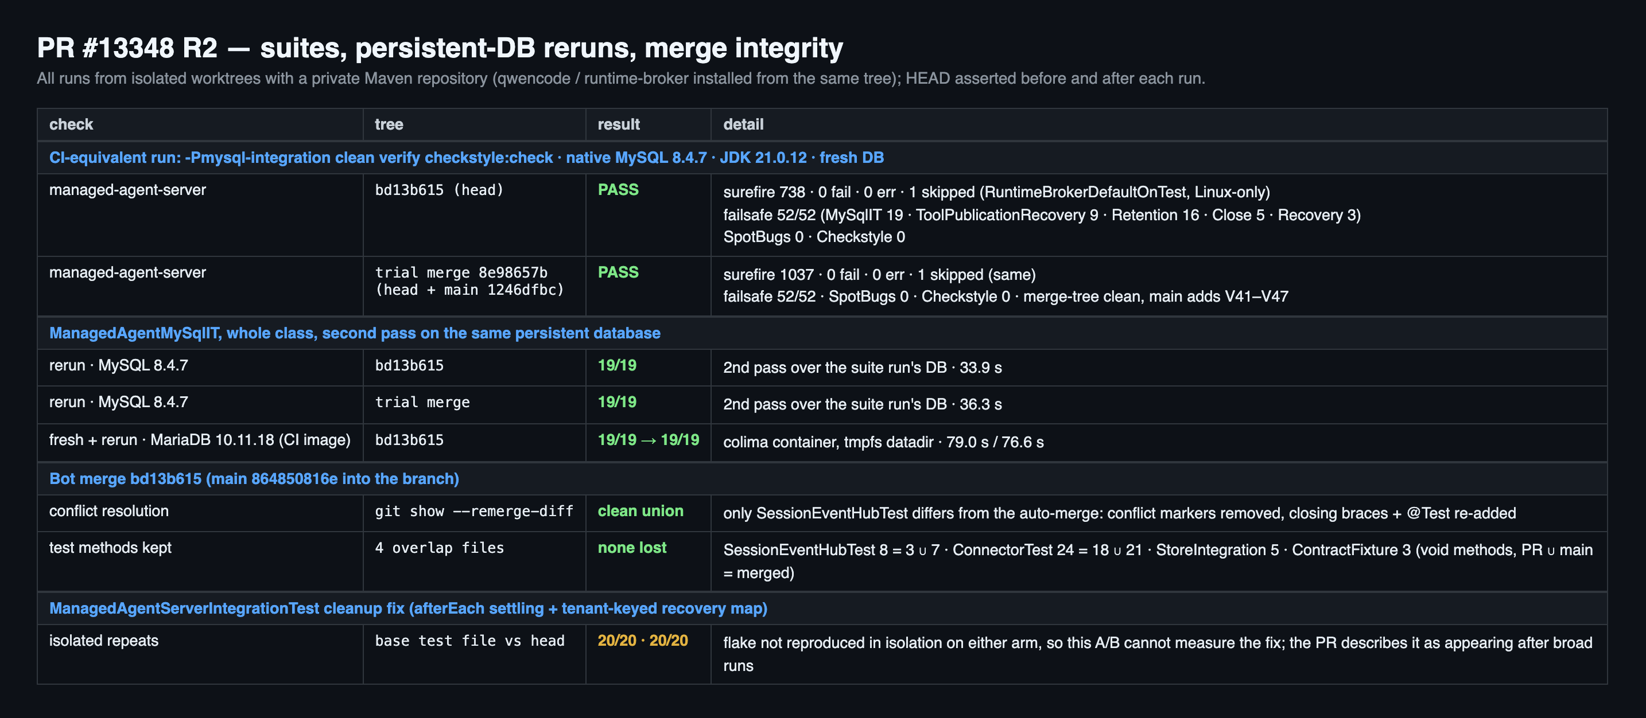
Task: Select the 'result' column header
Action: (618, 124)
